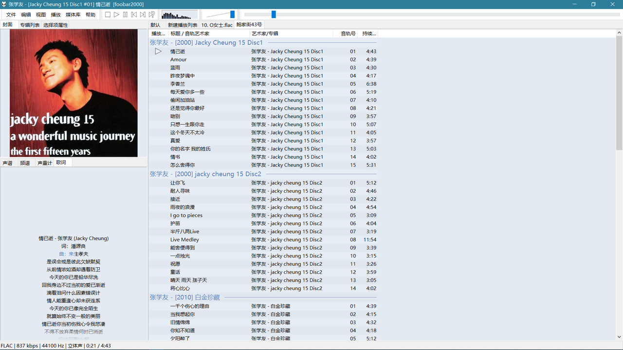
Task: Select the jacky cheung 15 Disc2 group header
Action: point(263,174)
